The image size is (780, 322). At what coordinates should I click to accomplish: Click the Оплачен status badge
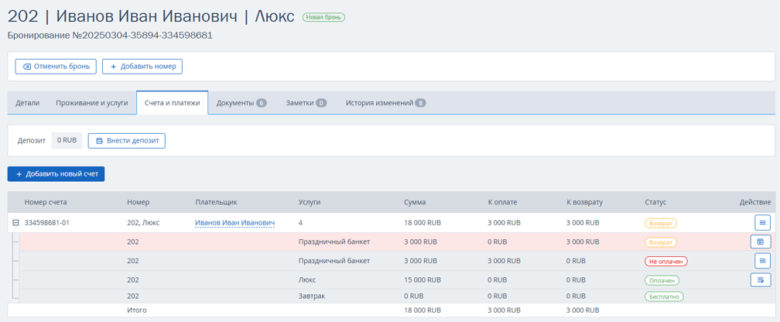[x=662, y=280]
